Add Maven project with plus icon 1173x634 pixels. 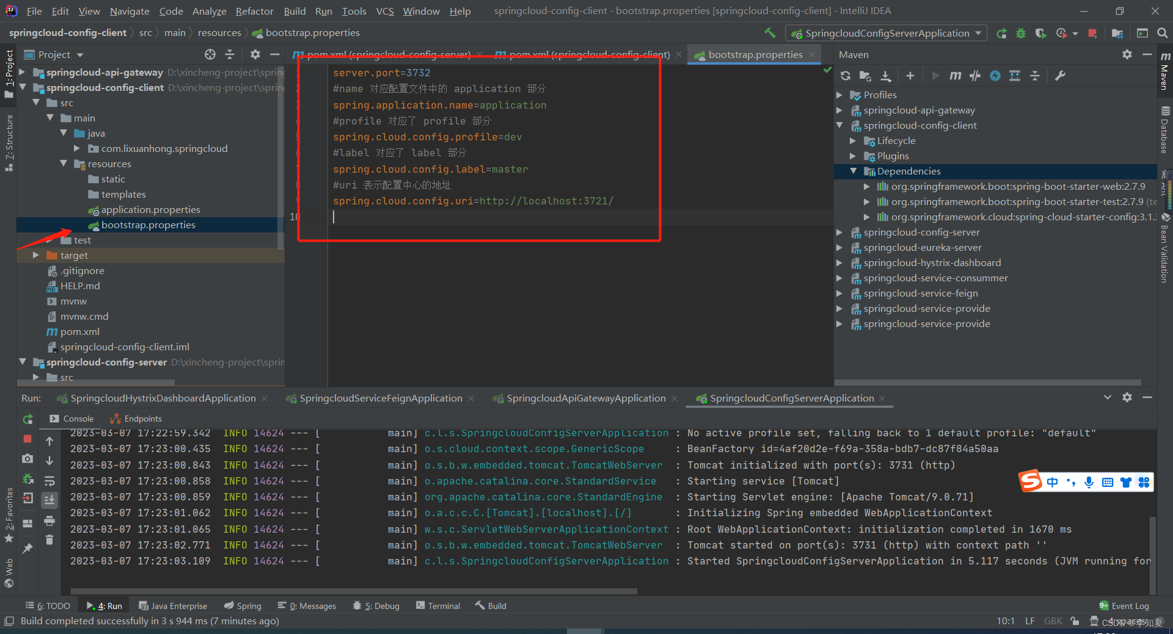click(910, 76)
